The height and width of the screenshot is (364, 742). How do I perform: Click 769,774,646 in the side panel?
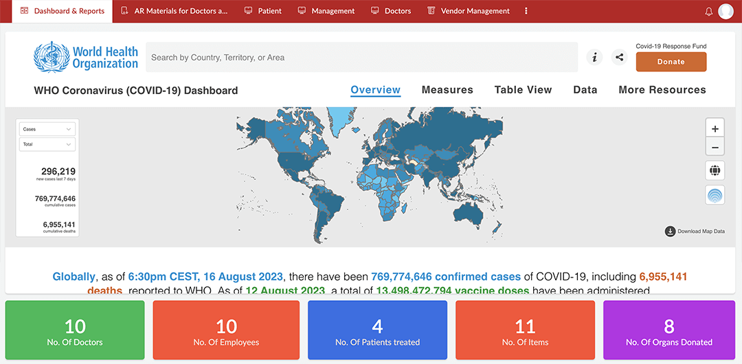(x=55, y=198)
